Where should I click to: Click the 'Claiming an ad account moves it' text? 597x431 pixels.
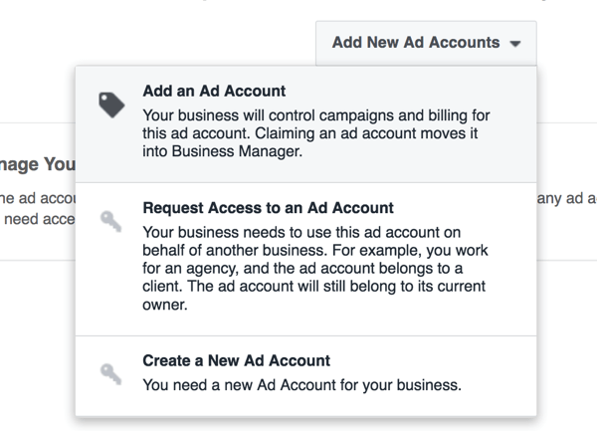(366, 133)
